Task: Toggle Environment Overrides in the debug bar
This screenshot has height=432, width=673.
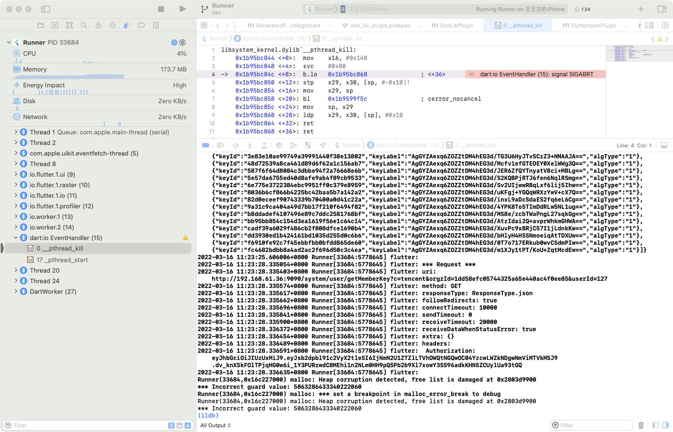Action: coord(308,145)
